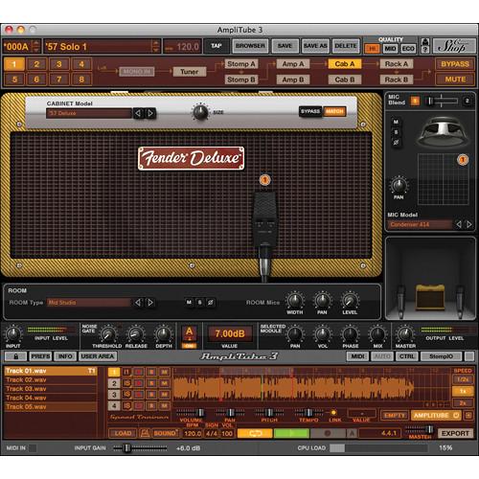The width and height of the screenshot is (479, 479).
Task: Click the SAVE AS button
Action: [x=315, y=46]
